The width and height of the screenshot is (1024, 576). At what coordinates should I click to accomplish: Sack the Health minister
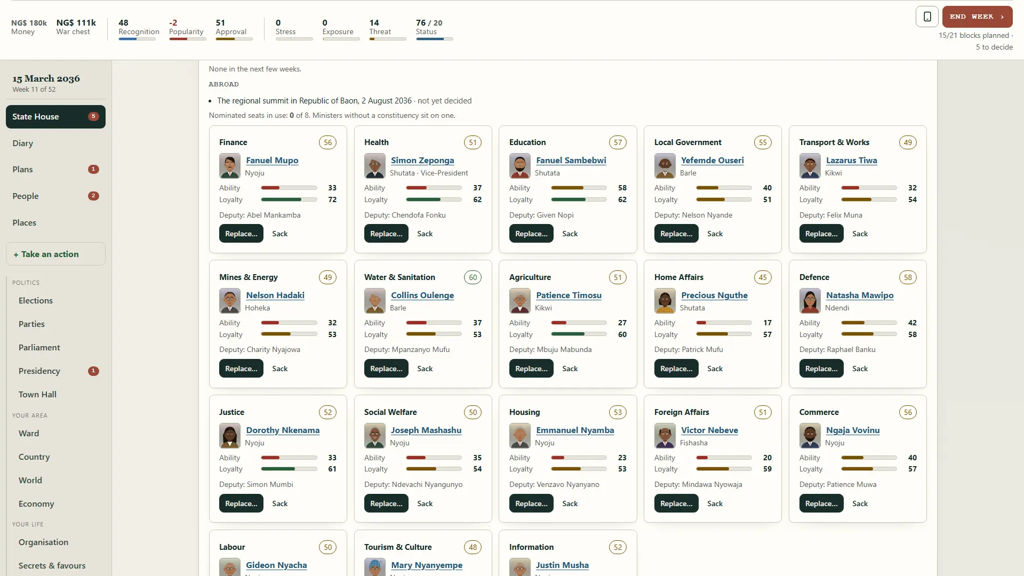425,234
